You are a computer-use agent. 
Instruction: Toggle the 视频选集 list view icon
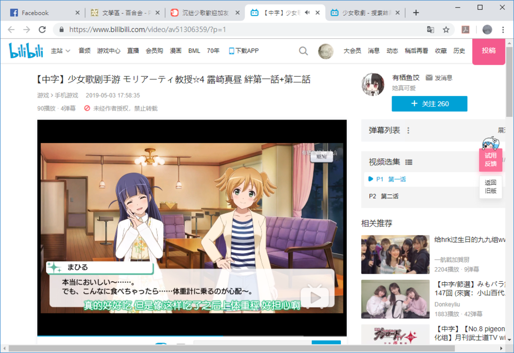[x=409, y=162]
